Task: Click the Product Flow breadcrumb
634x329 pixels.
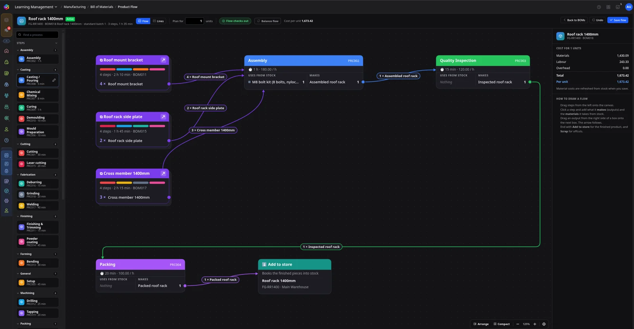Action: point(128,7)
